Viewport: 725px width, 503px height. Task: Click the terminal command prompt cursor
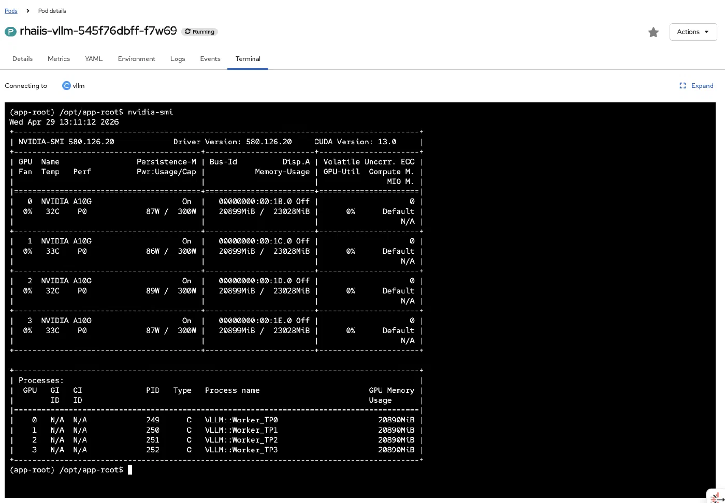(x=130, y=469)
